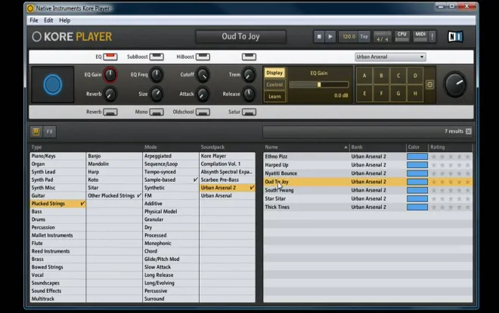This screenshot has height=313, width=499.
Task: Enable the HiBoost switch
Action: [x=203, y=57]
